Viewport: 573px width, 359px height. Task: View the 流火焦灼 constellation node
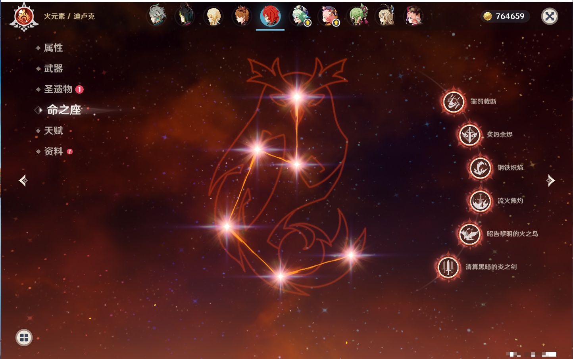[480, 201]
